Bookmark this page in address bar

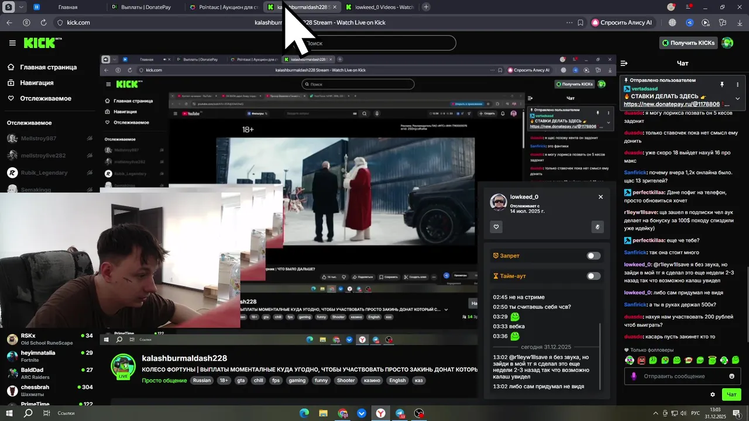(580, 22)
